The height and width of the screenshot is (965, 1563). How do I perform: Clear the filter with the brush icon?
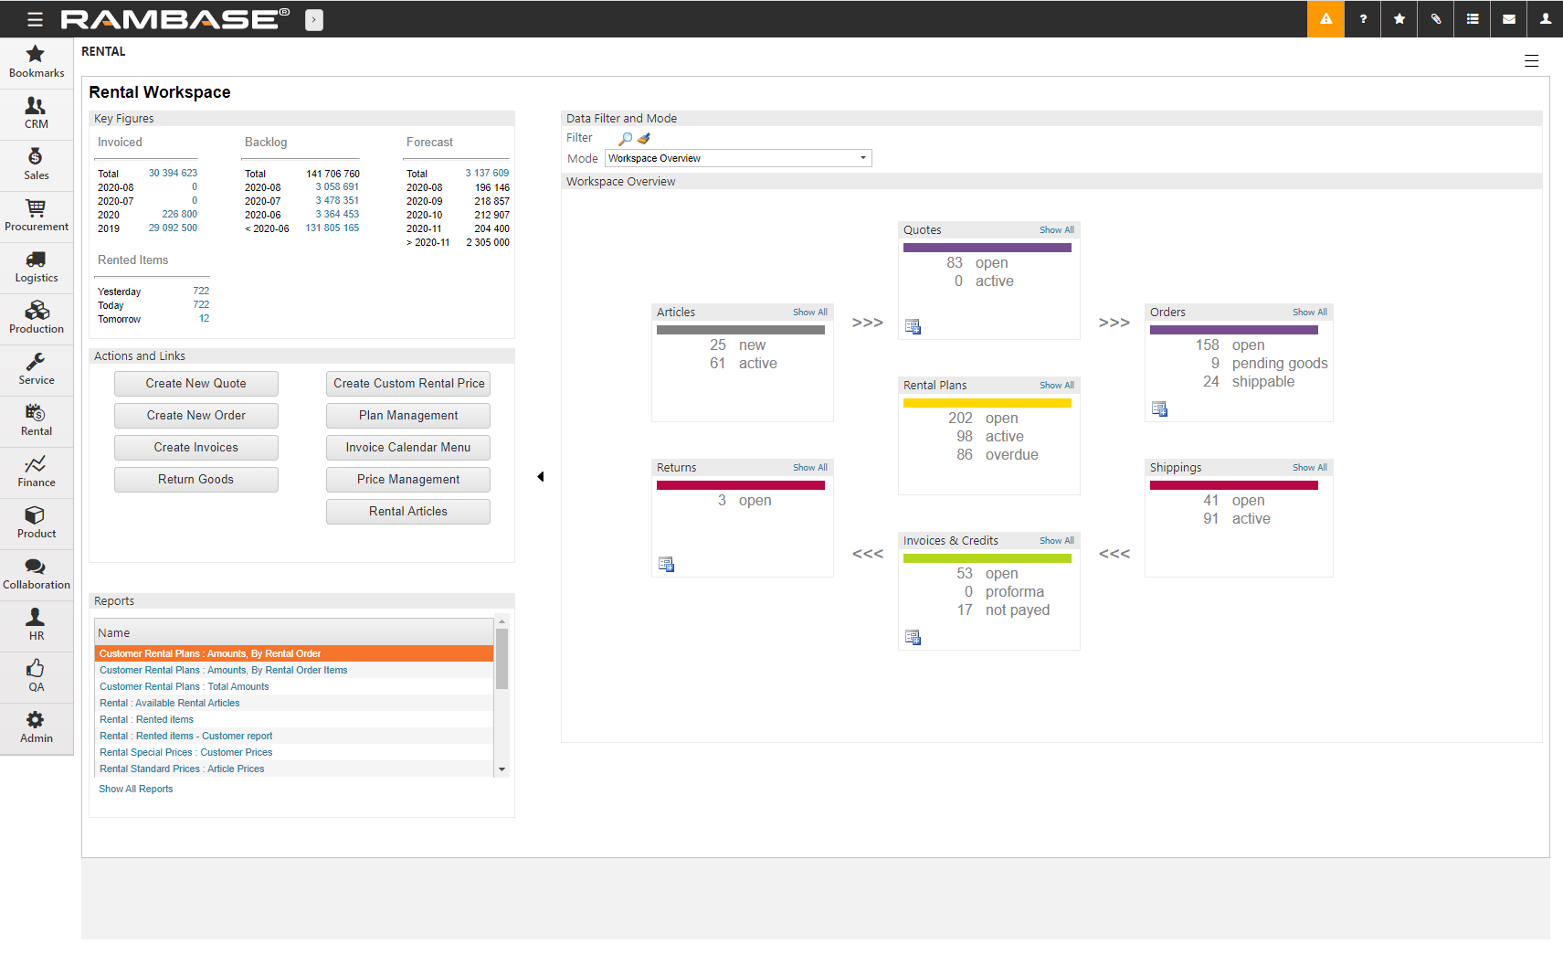tap(643, 138)
